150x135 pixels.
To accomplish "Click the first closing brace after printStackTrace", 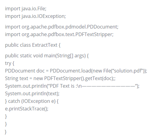I will (x=6, y=116).
